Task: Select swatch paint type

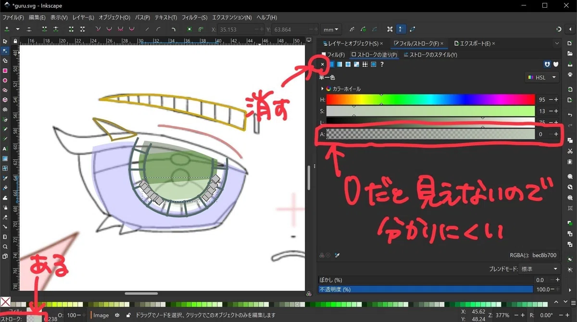Action: pyautogui.click(x=373, y=64)
